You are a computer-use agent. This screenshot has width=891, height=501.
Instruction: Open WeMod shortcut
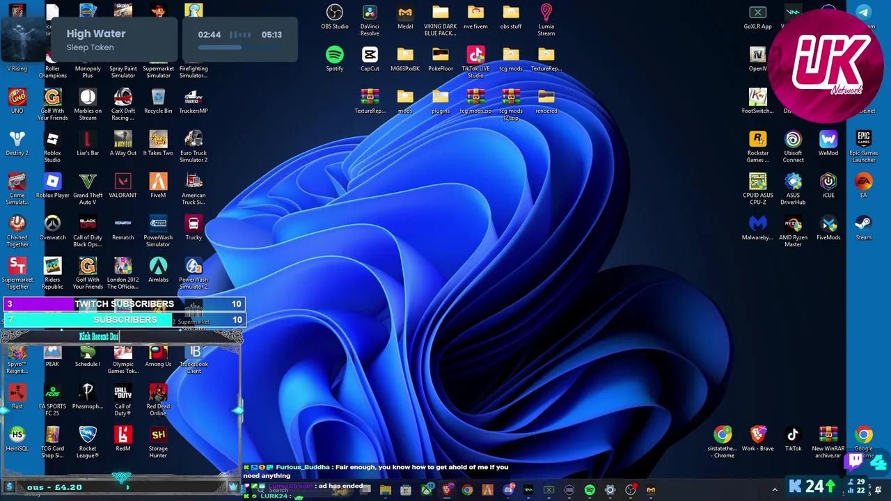coord(828,143)
